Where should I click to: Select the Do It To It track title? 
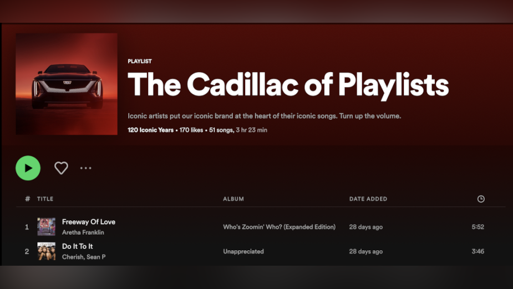click(x=78, y=246)
